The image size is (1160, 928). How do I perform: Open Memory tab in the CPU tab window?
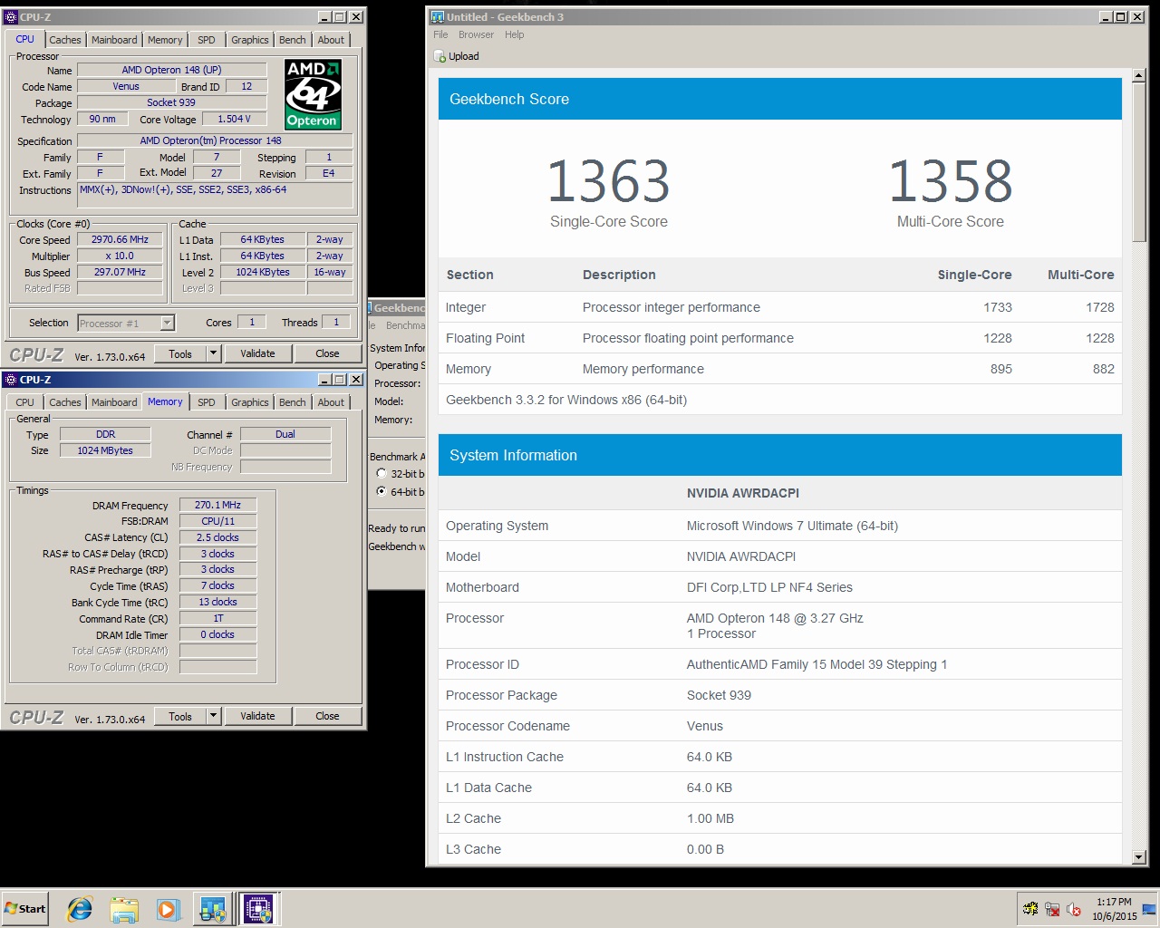click(165, 40)
